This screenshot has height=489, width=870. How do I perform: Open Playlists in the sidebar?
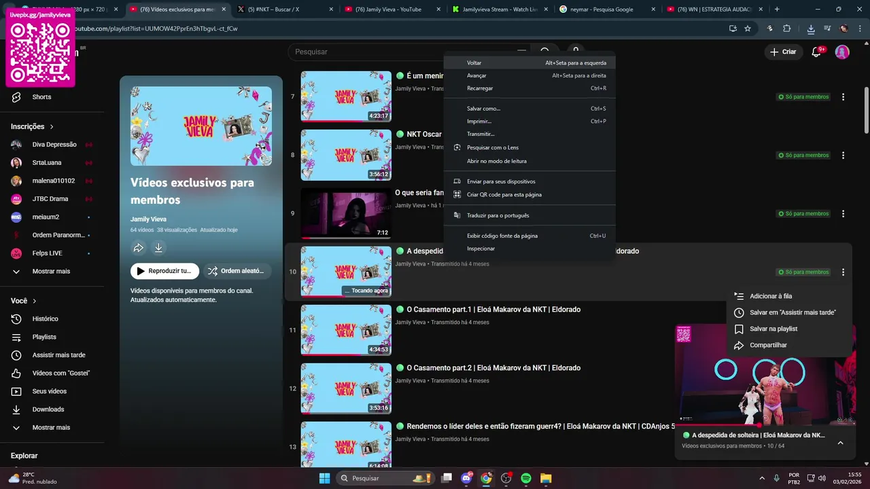[44, 337]
